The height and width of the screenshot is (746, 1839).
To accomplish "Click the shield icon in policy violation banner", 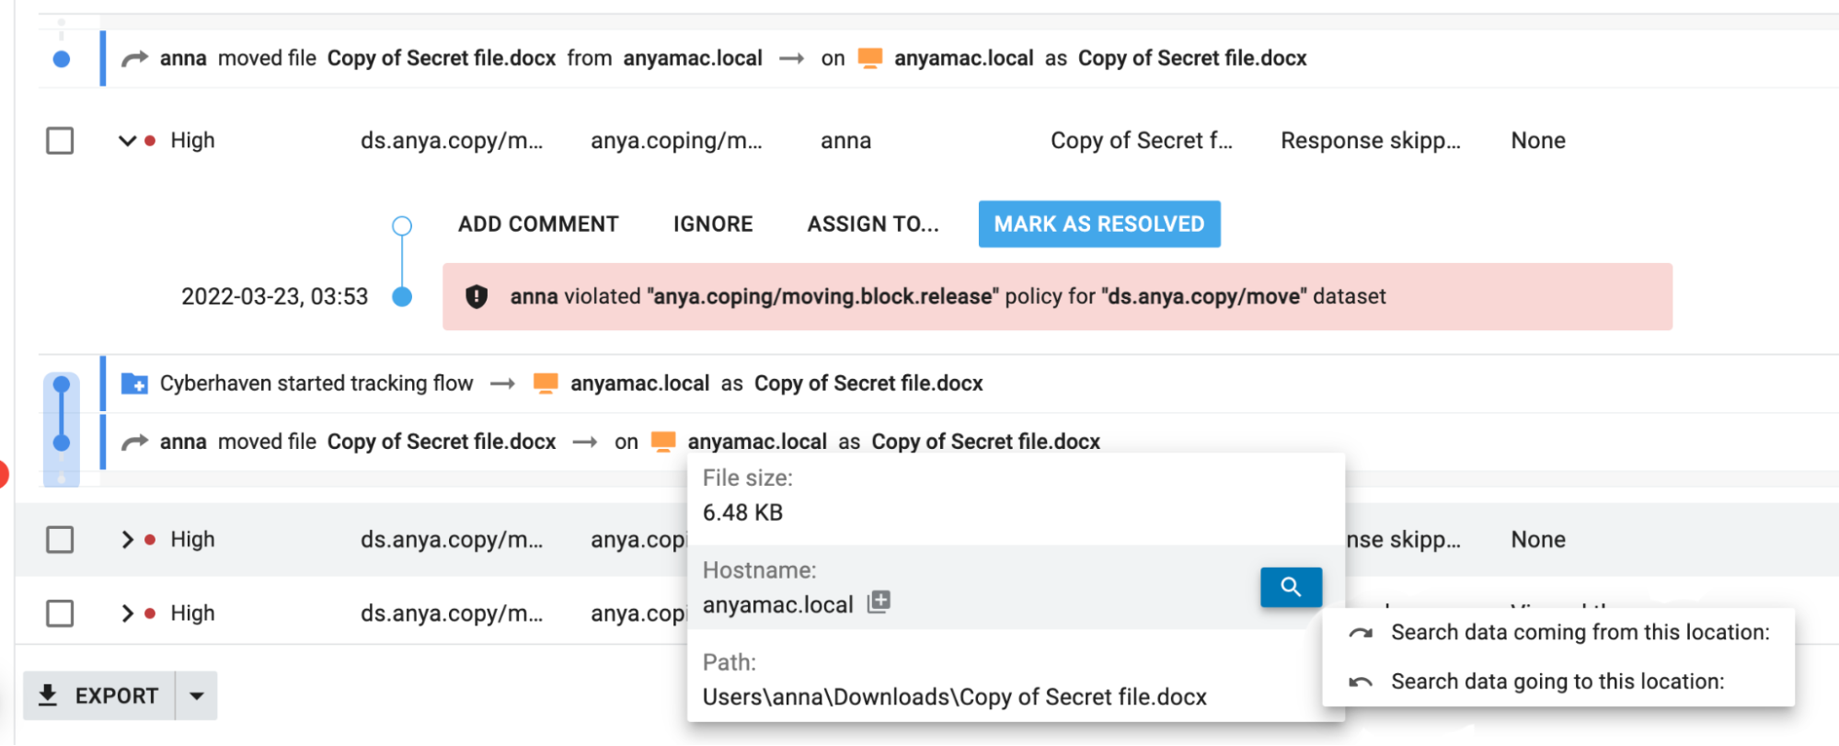I will (477, 296).
